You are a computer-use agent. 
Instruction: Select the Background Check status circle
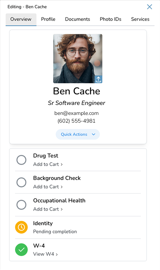(x=21, y=182)
